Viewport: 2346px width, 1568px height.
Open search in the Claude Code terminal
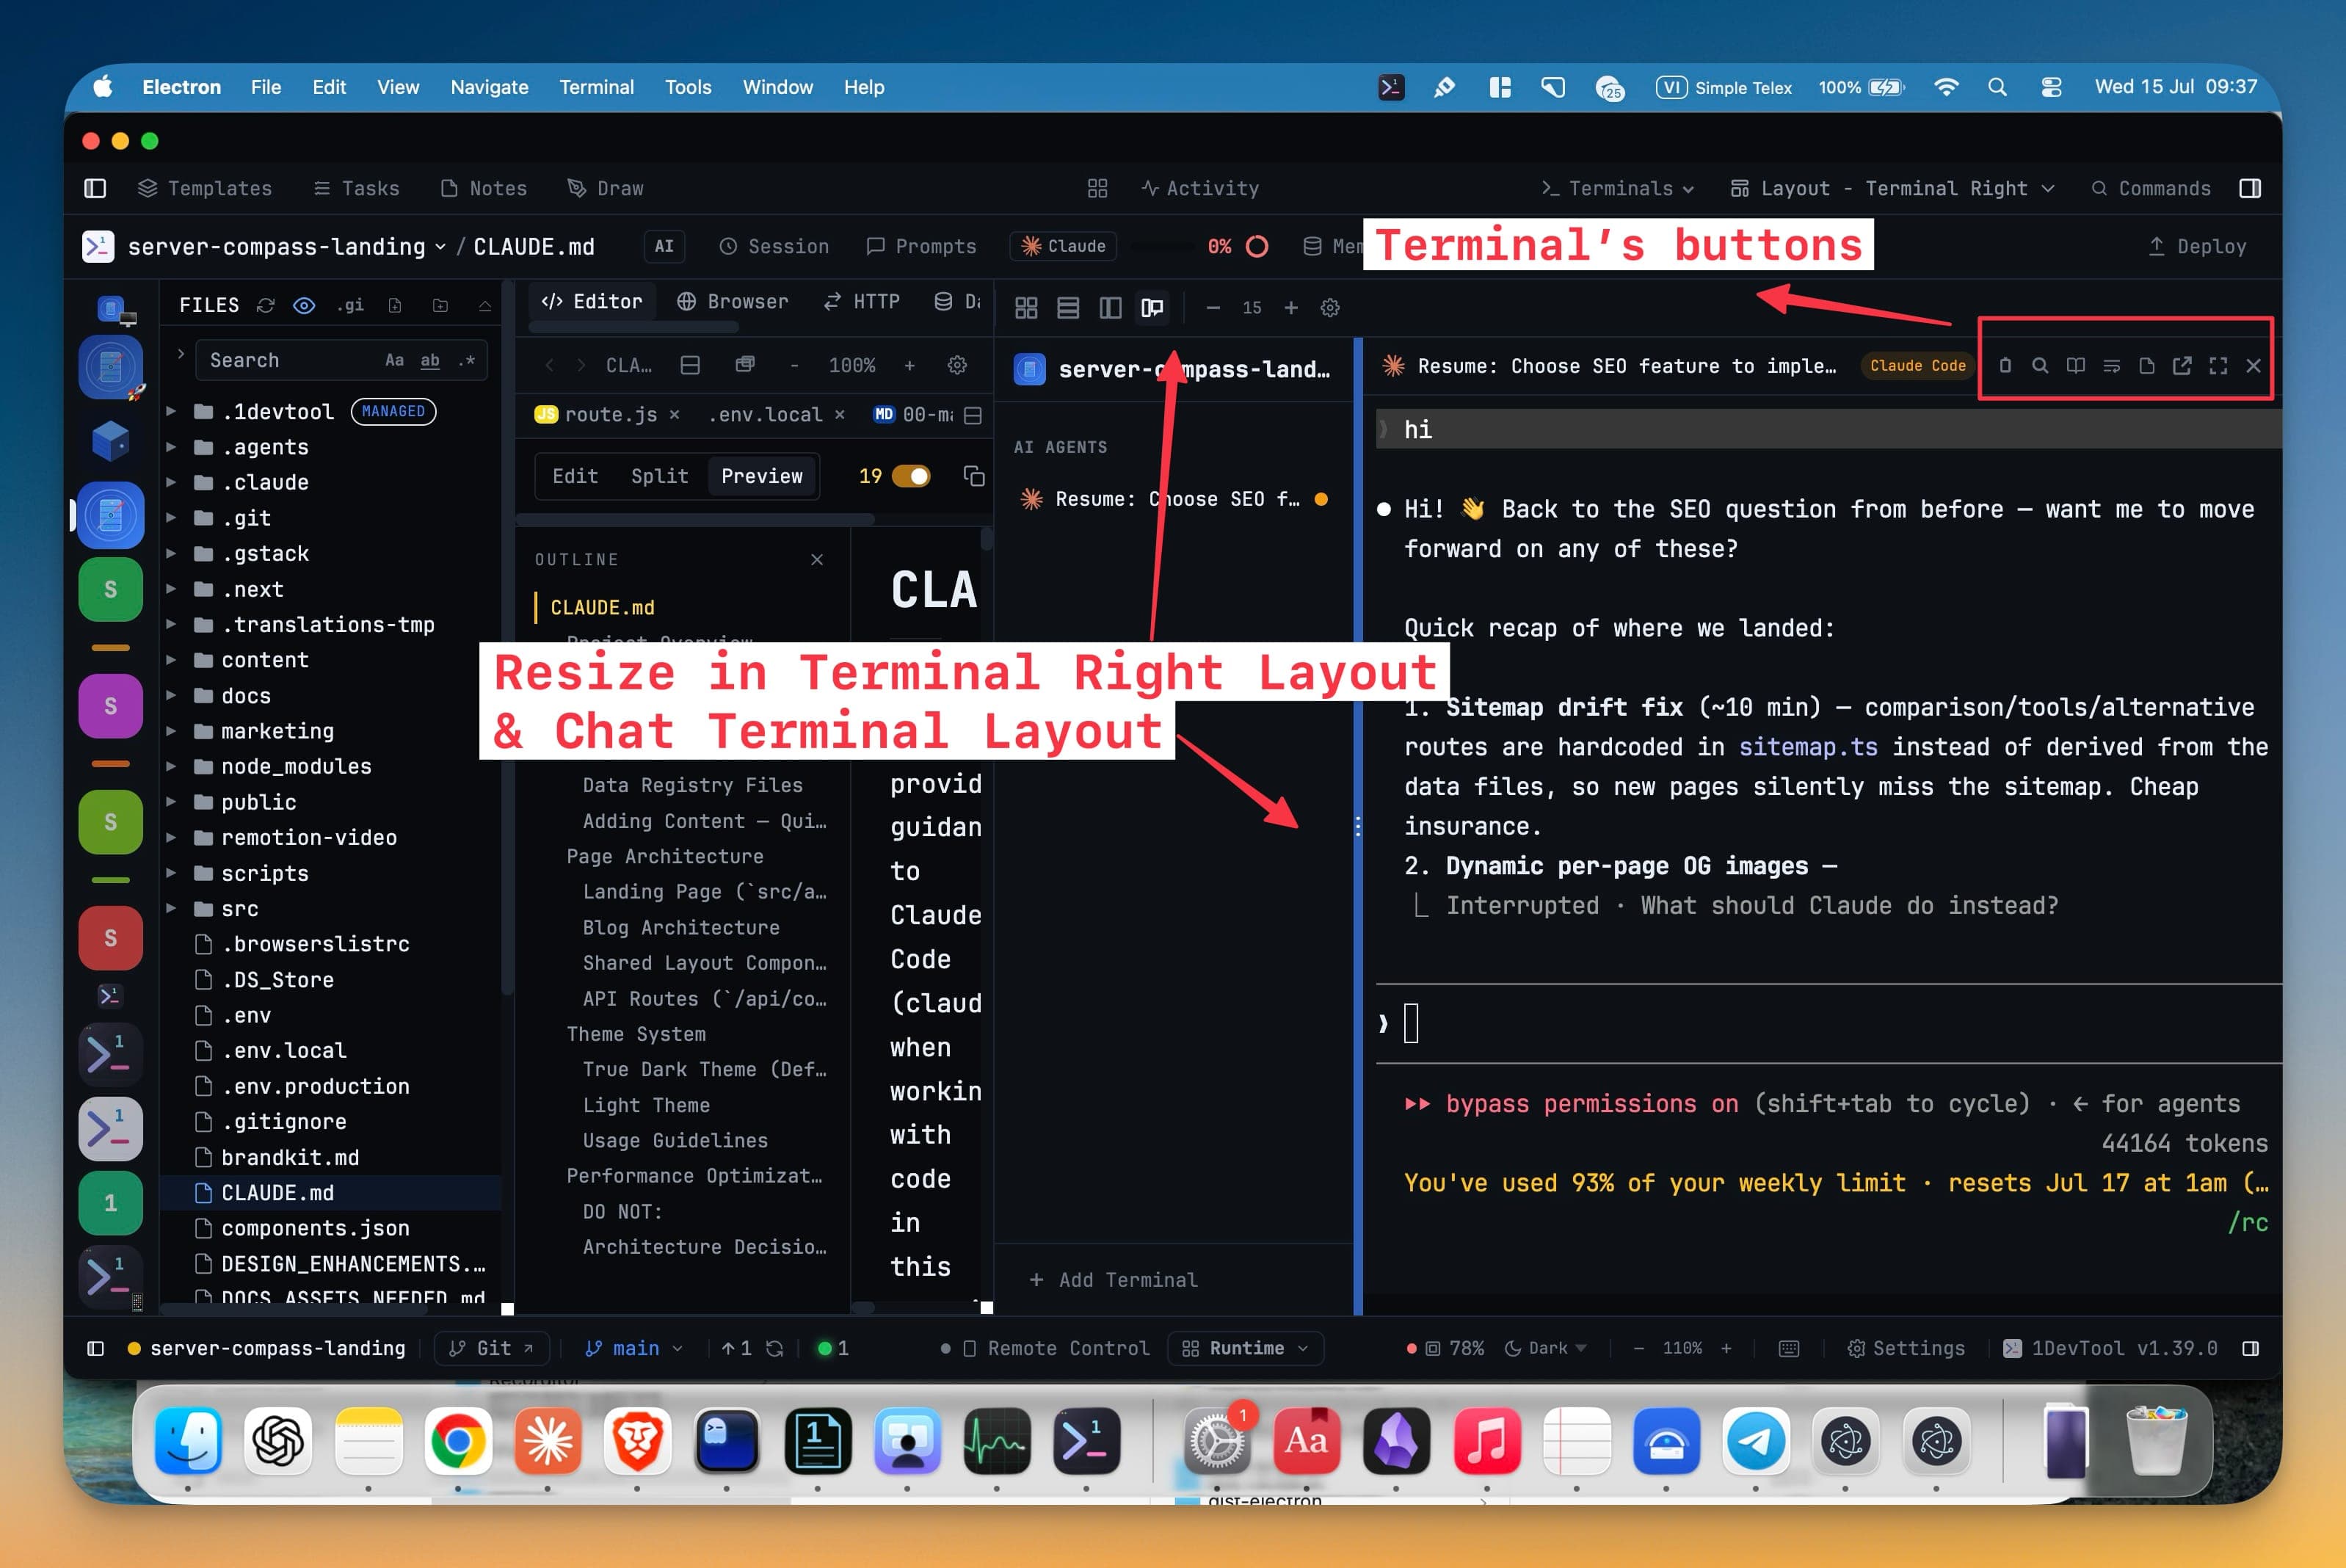tap(2040, 366)
